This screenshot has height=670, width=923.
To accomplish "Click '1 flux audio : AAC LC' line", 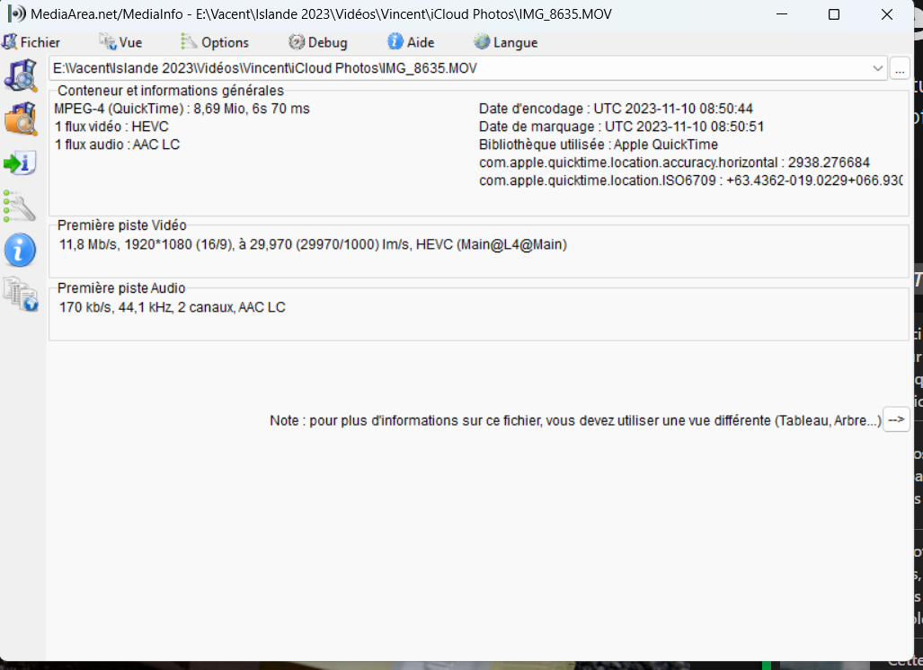I will click(117, 145).
